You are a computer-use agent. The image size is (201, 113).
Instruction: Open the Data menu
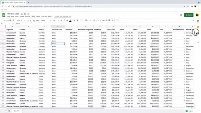(x=33, y=17)
